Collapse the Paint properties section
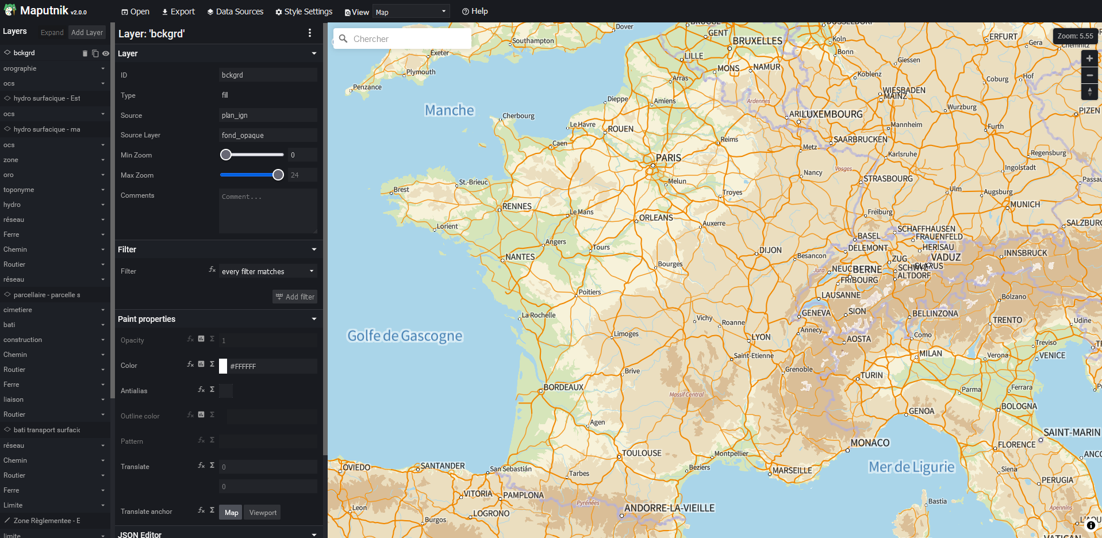Image resolution: width=1102 pixels, height=538 pixels. [x=314, y=319]
